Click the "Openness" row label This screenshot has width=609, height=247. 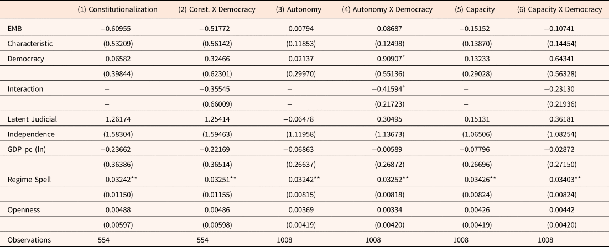[x=23, y=210]
